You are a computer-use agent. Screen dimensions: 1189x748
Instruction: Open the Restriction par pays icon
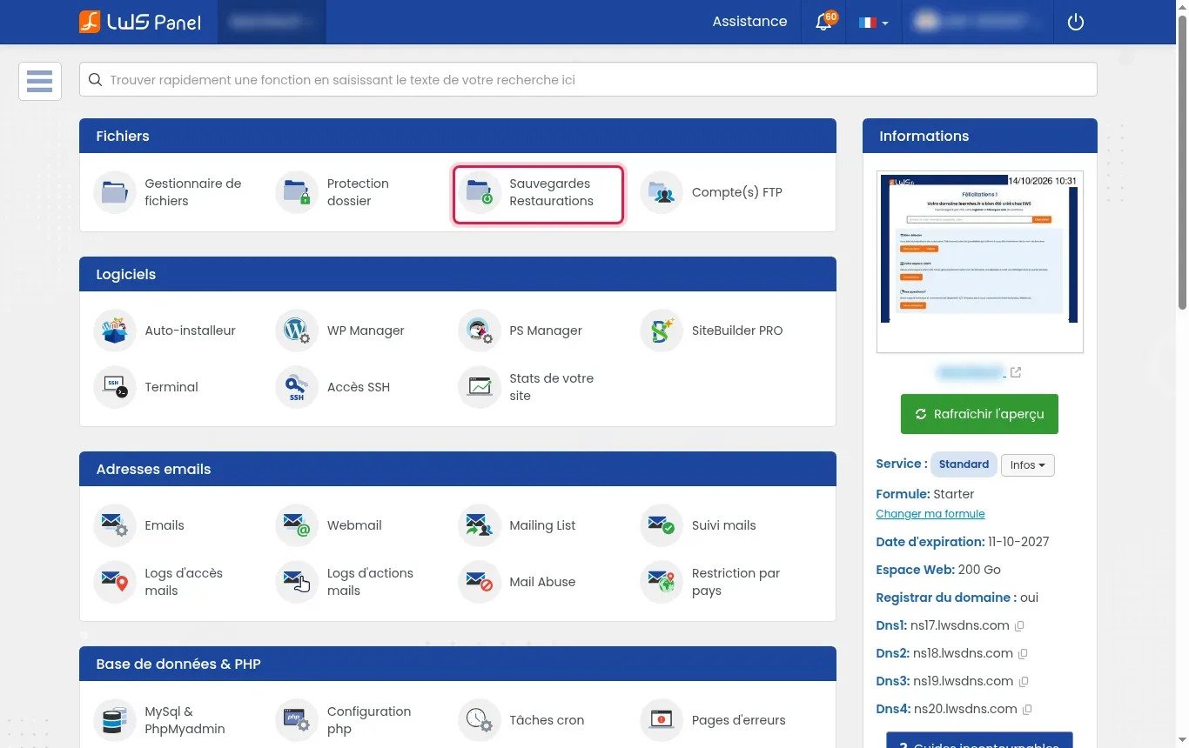click(662, 582)
